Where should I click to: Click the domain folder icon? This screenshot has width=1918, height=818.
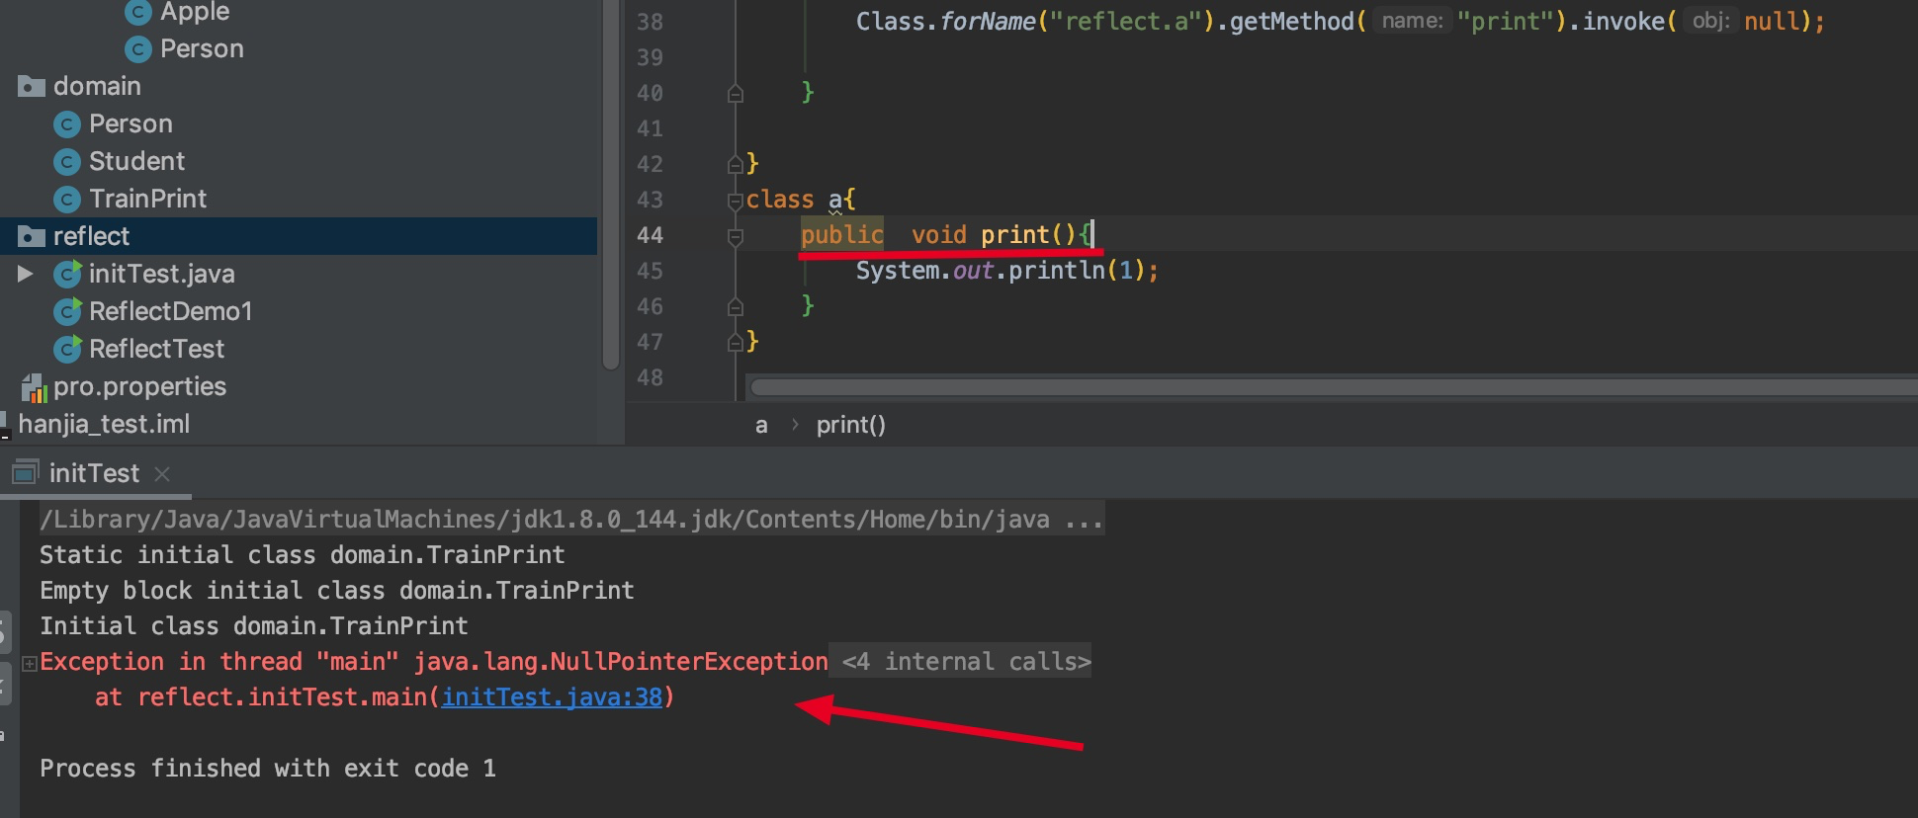click(32, 87)
